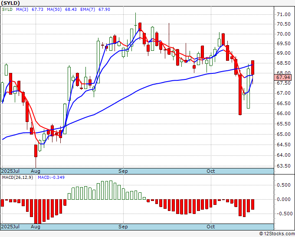
Task: Click the tallest green MACD histogram bar
Action: [x=111, y=190]
